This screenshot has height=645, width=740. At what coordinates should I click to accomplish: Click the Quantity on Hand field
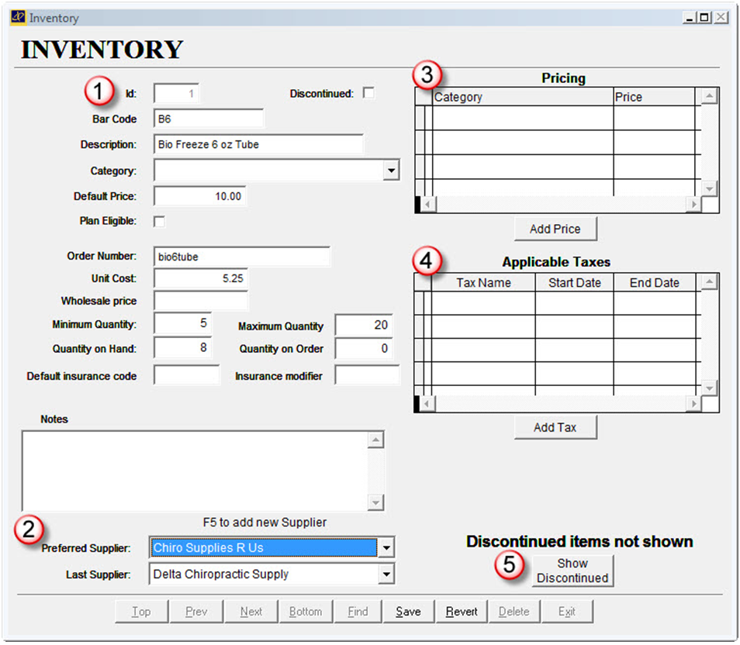(x=182, y=348)
